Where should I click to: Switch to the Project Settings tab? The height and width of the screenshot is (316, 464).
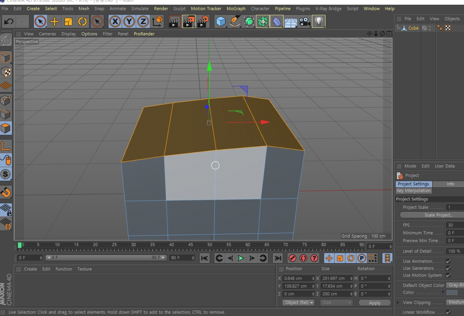pos(414,184)
